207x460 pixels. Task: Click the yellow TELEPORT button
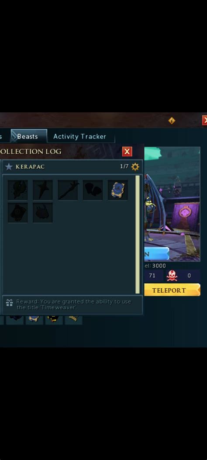172,290
